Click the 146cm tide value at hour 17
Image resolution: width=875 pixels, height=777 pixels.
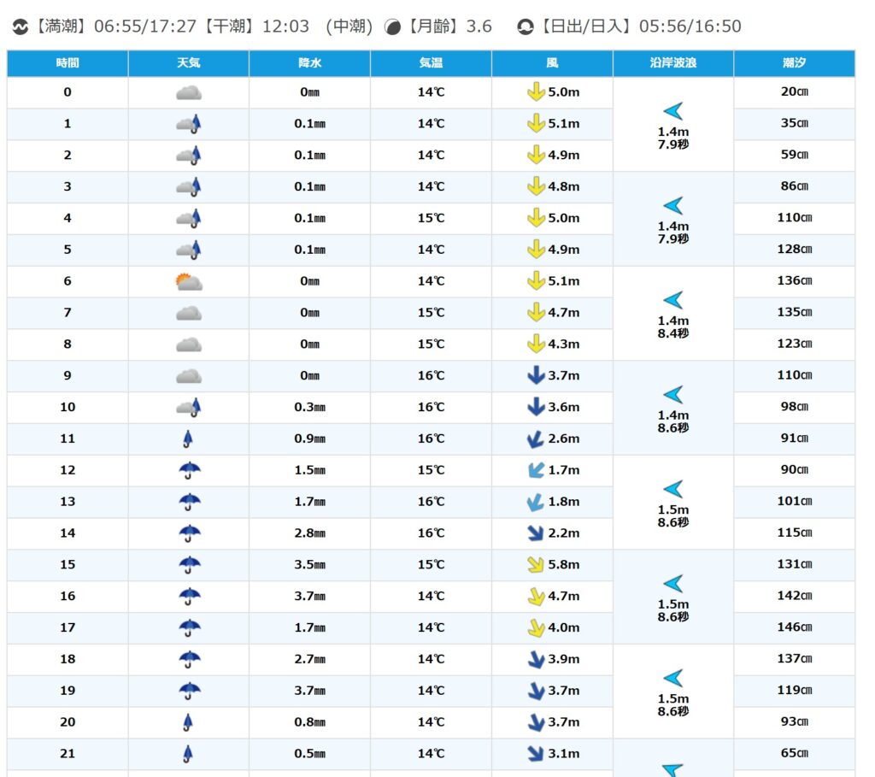pos(794,627)
